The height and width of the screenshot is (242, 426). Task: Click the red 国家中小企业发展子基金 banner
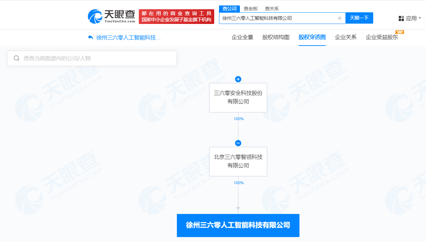coord(177,16)
